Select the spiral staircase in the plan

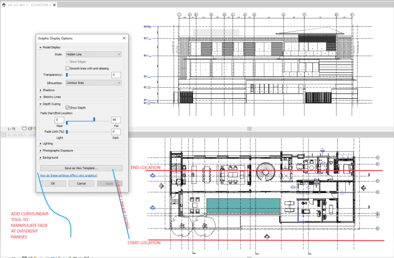266,172
